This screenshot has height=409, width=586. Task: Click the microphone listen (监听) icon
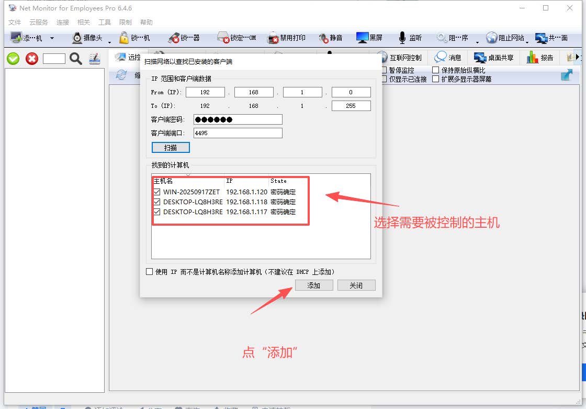tap(402, 38)
